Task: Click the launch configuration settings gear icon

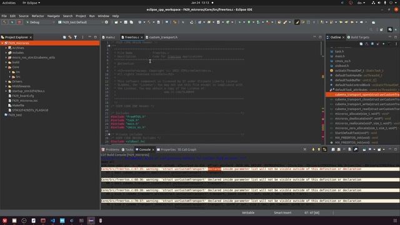Action: click(x=107, y=22)
